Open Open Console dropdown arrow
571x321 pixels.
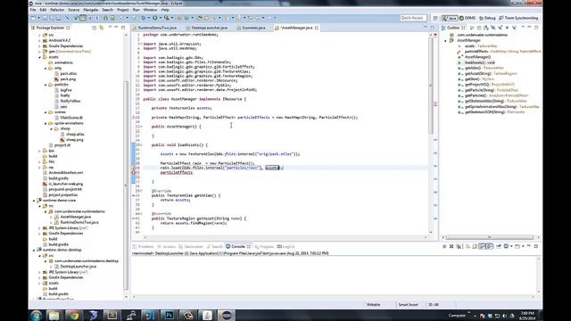tap(523, 246)
